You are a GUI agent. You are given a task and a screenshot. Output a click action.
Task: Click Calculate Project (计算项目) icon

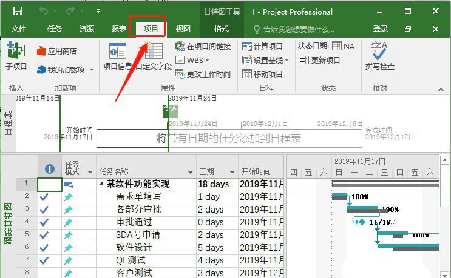click(262, 47)
